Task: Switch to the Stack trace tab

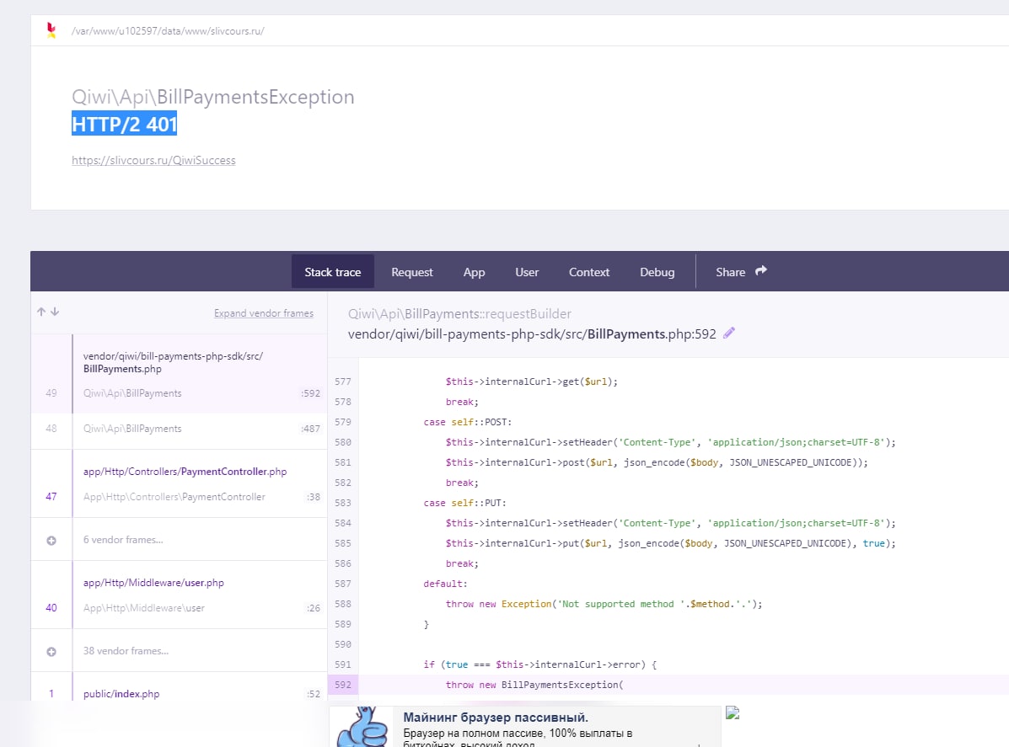Action: 333,272
